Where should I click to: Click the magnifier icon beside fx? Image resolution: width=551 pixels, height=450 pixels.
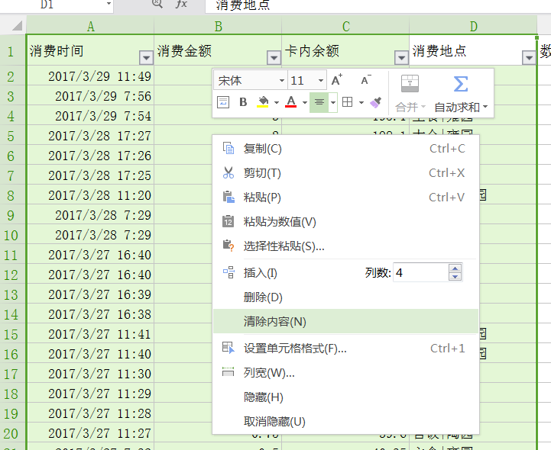click(157, 4)
